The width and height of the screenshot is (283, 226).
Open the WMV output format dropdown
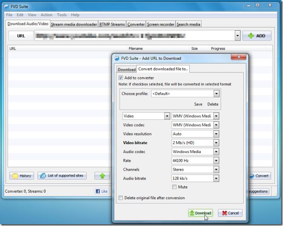216,116
